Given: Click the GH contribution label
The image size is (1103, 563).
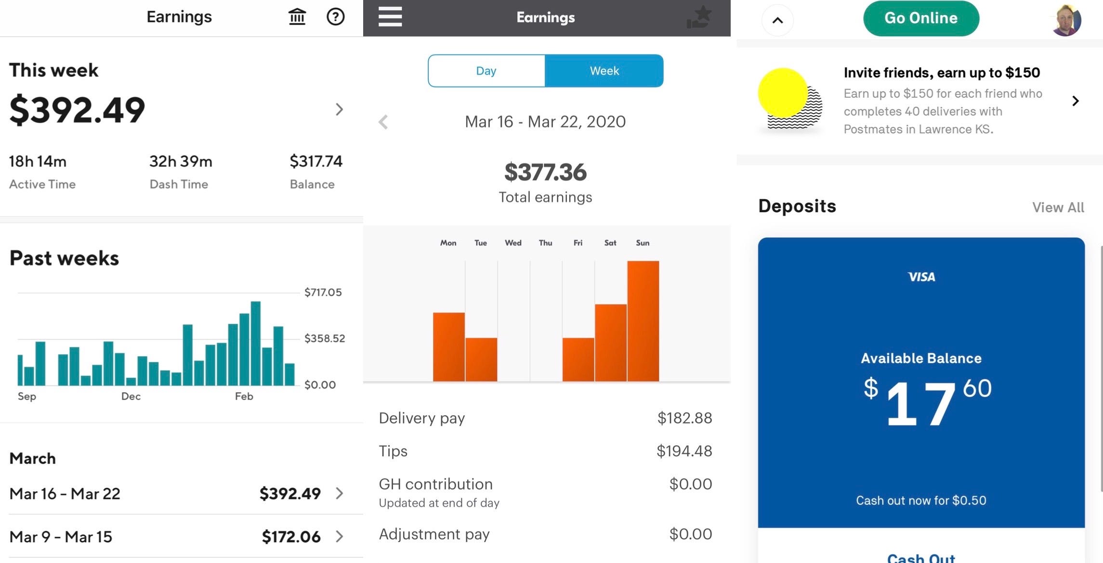Looking at the screenshot, I should click(x=435, y=484).
